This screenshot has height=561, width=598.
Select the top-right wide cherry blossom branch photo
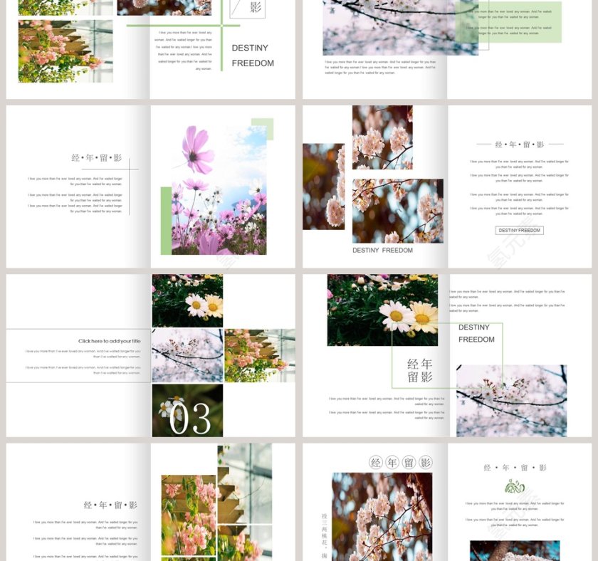[x=388, y=28]
